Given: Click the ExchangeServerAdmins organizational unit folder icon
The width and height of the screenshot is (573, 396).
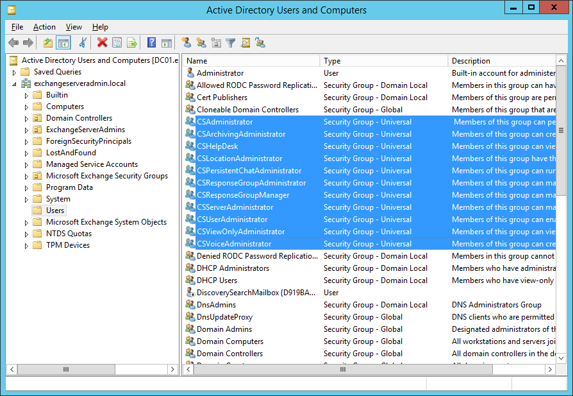Looking at the screenshot, I should (x=37, y=130).
